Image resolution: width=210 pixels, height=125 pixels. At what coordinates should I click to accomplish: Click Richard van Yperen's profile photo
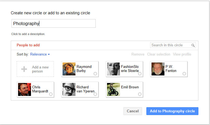click(69, 89)
